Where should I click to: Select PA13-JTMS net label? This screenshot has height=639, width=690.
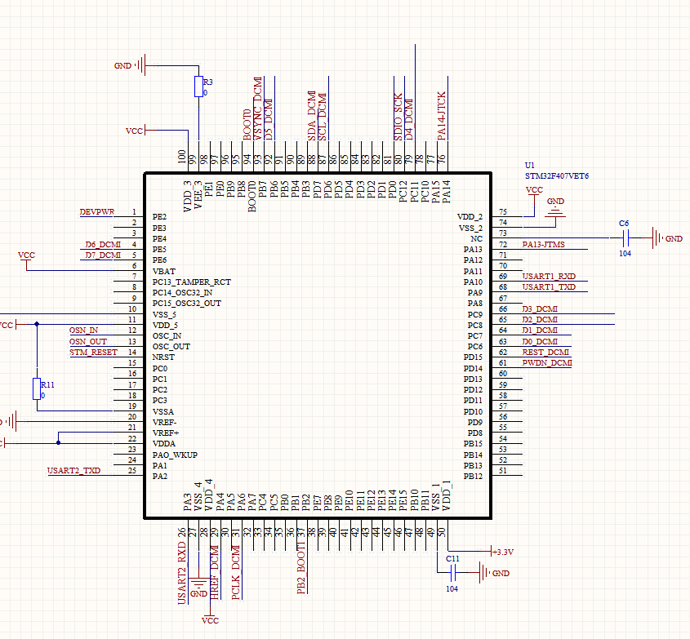544,245
